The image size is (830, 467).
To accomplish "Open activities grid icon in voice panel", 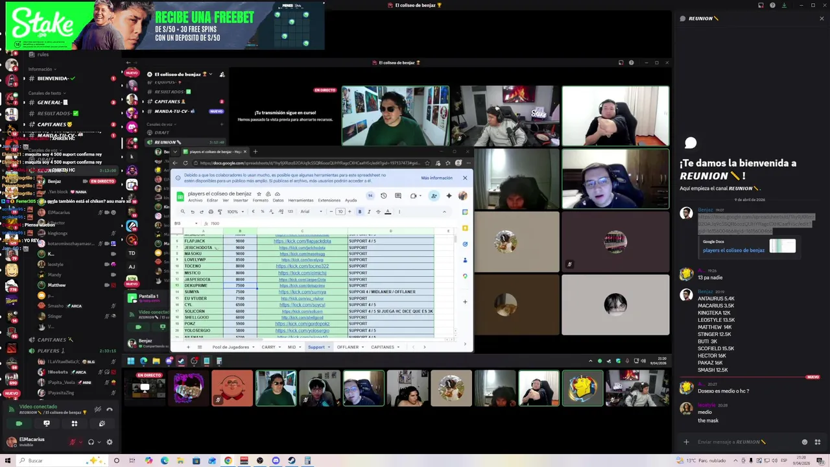I will [x=75, y=424].
